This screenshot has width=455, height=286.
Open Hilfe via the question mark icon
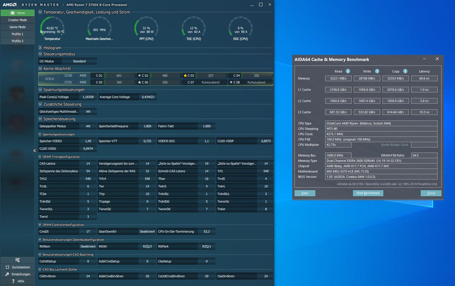[x=13, y=281]
